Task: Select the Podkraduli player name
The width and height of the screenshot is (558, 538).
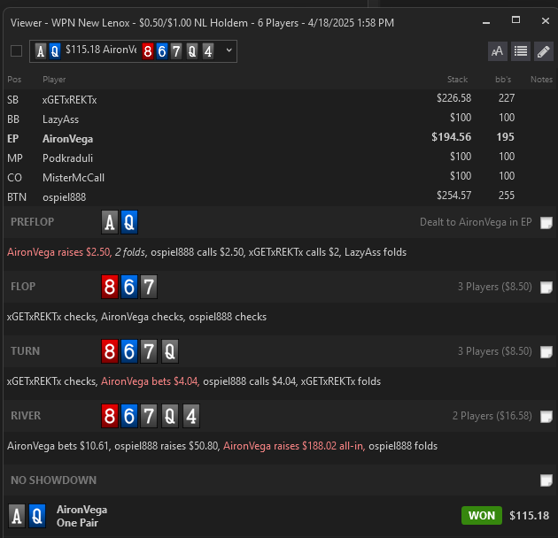Action: click(x=67, y=158)
